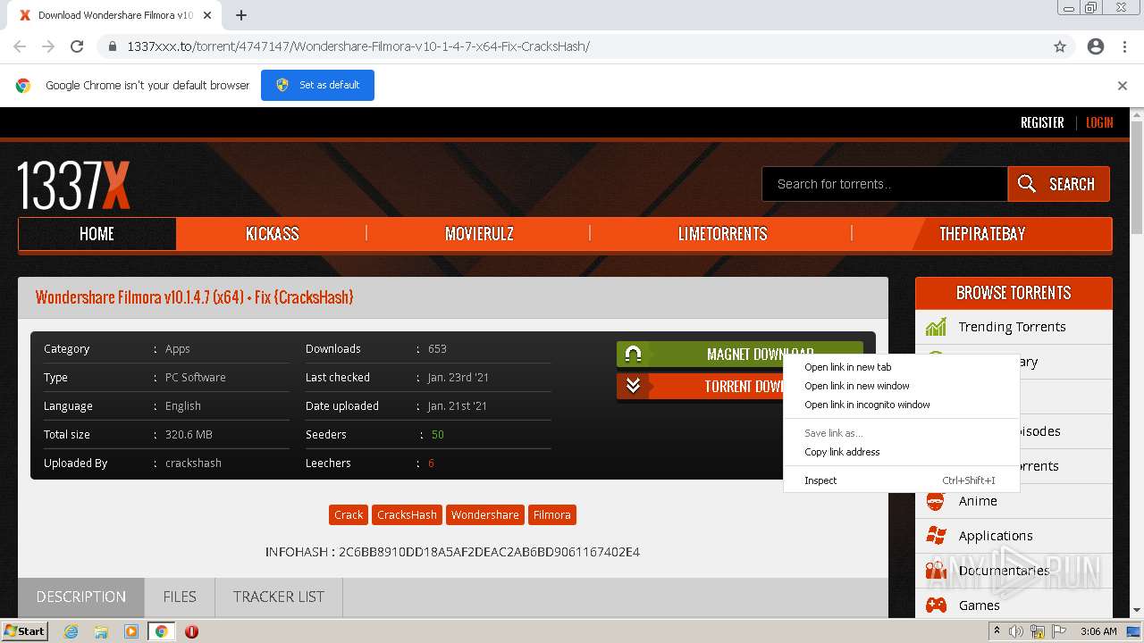The height and width of the screenshot is (643, 1144).
Task: Choose Inspect from context menu
Action: (901, 480)
